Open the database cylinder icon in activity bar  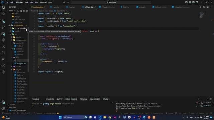(3, 53)
